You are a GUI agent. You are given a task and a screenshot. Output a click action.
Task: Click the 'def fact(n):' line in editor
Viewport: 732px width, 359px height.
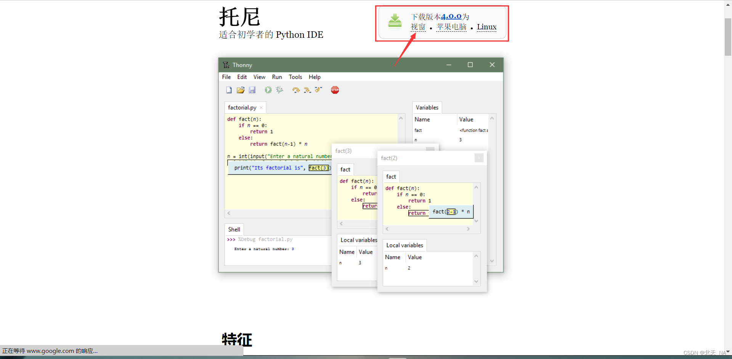[x=244, y=119]
